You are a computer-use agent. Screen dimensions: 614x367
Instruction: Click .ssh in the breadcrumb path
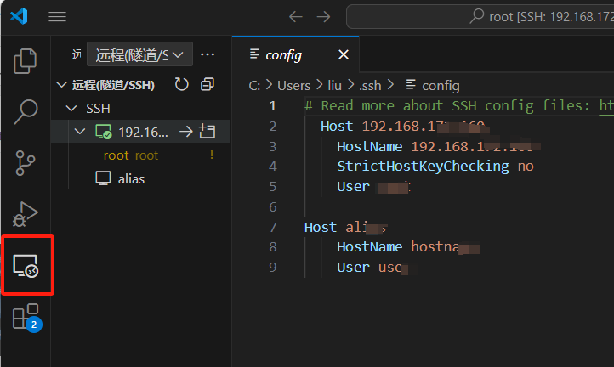(370, 85)
